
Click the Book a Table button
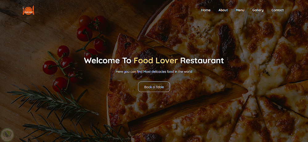tap(154, 87)
